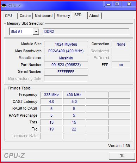The height and width of the screenshot is (163, 137).
Task: Open the About tab
Action: click(94, 16)
